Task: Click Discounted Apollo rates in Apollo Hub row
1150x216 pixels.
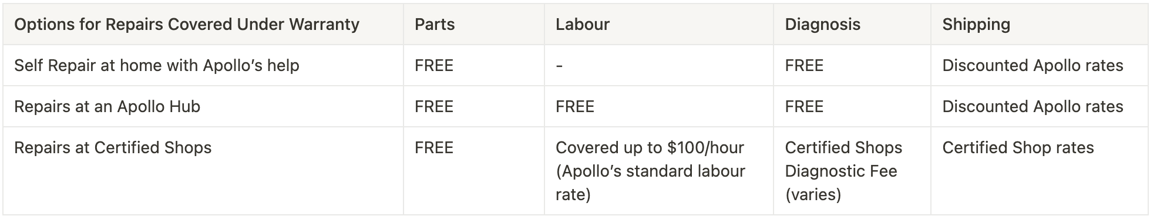Action: pos(1033,106)
